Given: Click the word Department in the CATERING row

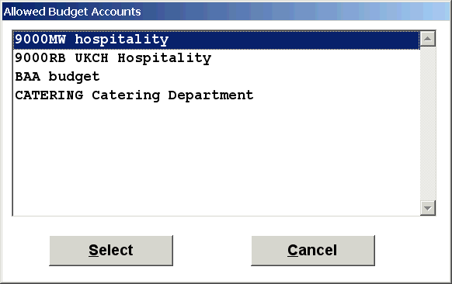Looking at the screenshot, I should click(x=210, y=95).
